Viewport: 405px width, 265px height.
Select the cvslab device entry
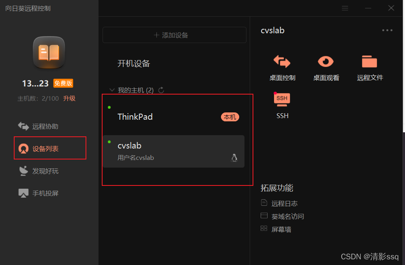(x=174, y=151)
